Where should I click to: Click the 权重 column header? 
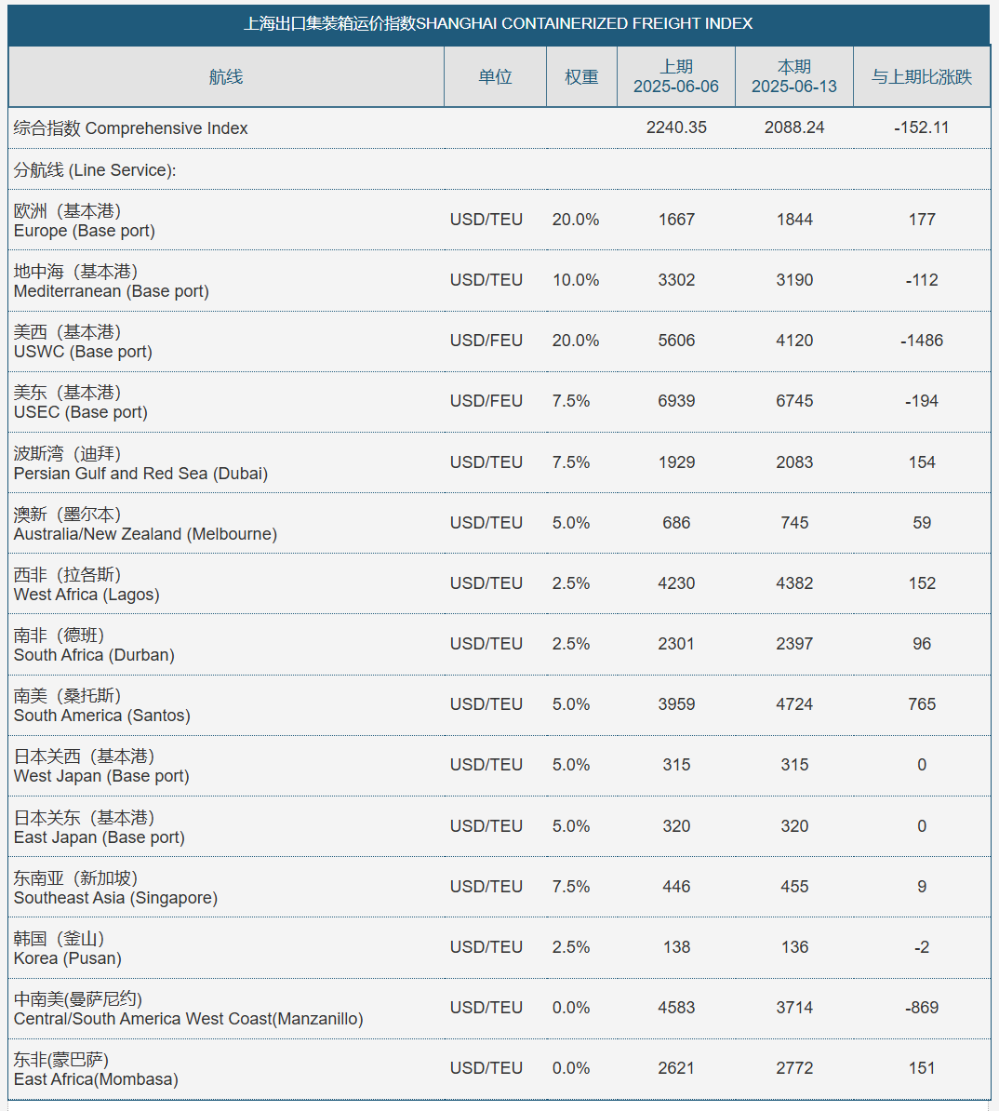coord(581,76)
